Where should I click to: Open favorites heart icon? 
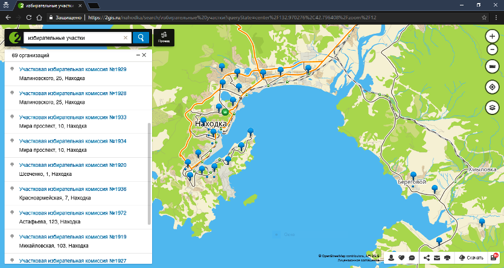(401, 258)
